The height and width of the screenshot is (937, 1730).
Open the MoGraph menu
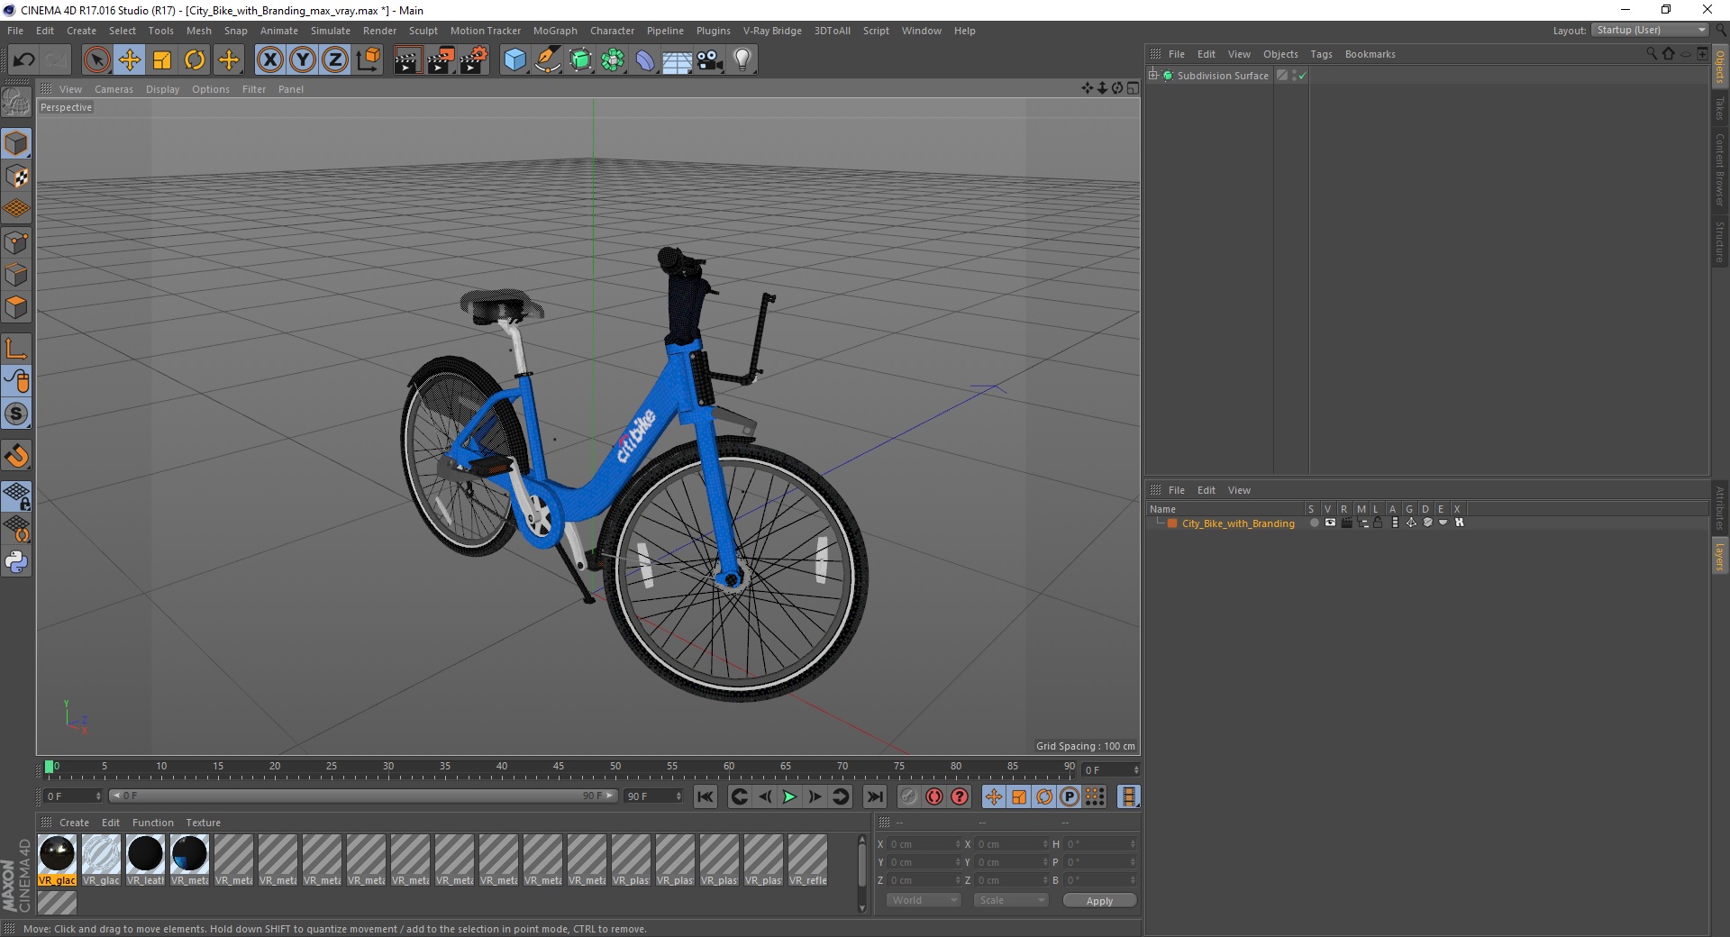pos(555,31)
